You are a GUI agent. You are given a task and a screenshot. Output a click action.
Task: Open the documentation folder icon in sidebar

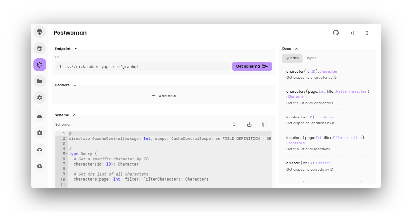tap(40, 81)
